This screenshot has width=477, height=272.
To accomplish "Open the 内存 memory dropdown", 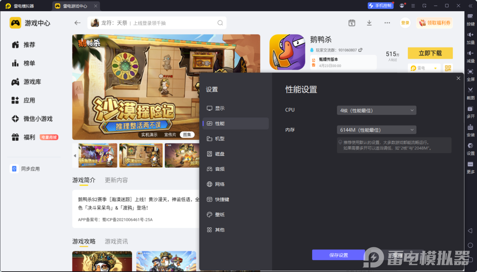I will [377, 130].
